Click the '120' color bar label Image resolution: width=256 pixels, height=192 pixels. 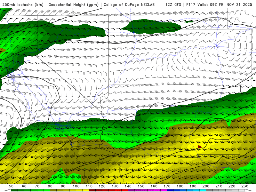102,186
